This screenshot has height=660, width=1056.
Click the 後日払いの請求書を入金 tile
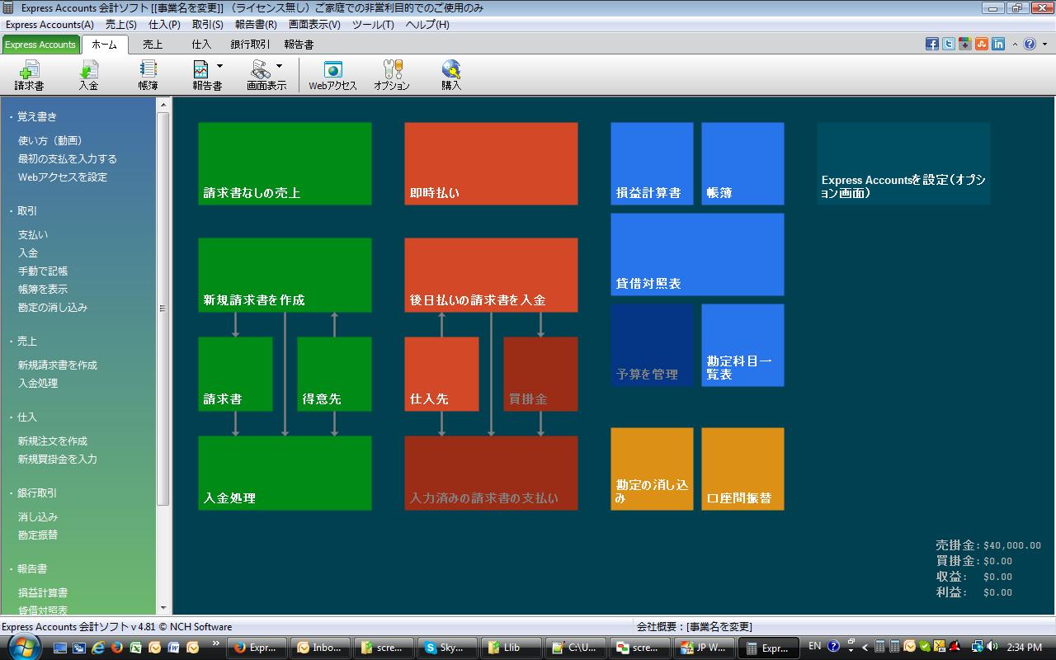pyautogui.click(x=491, y=275)
